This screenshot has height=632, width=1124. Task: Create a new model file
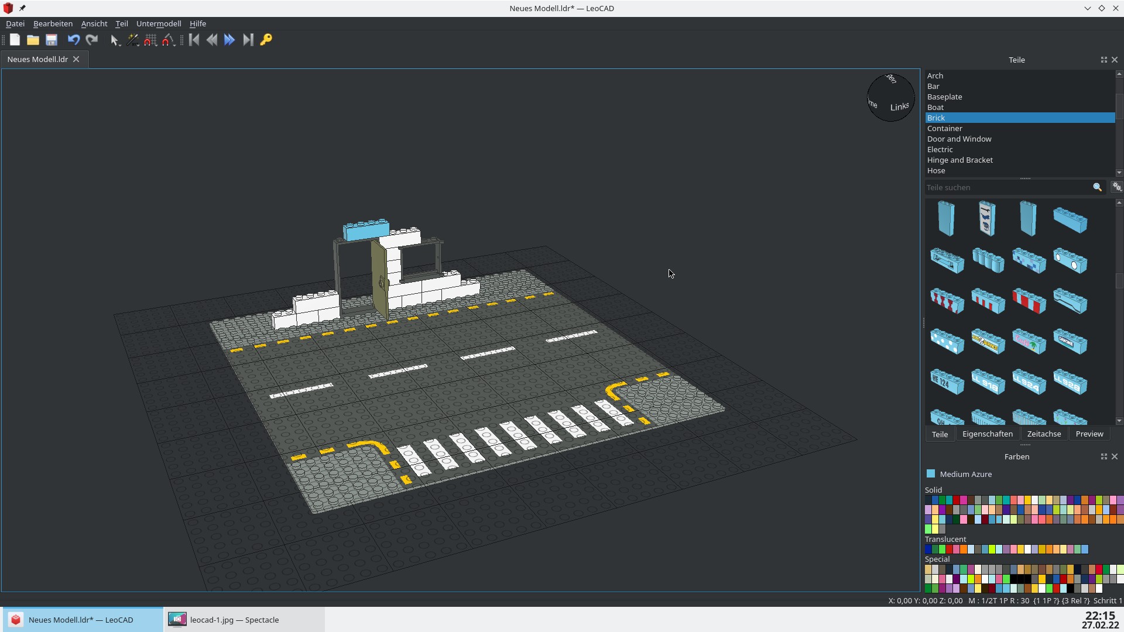pos(15,40)
